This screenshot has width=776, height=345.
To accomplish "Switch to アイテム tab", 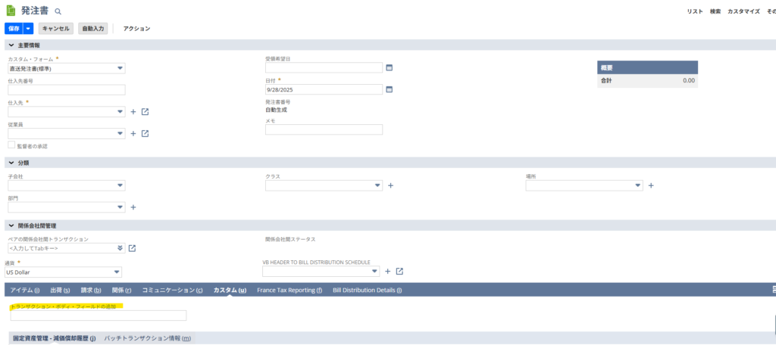I will (x=24, y=290).
